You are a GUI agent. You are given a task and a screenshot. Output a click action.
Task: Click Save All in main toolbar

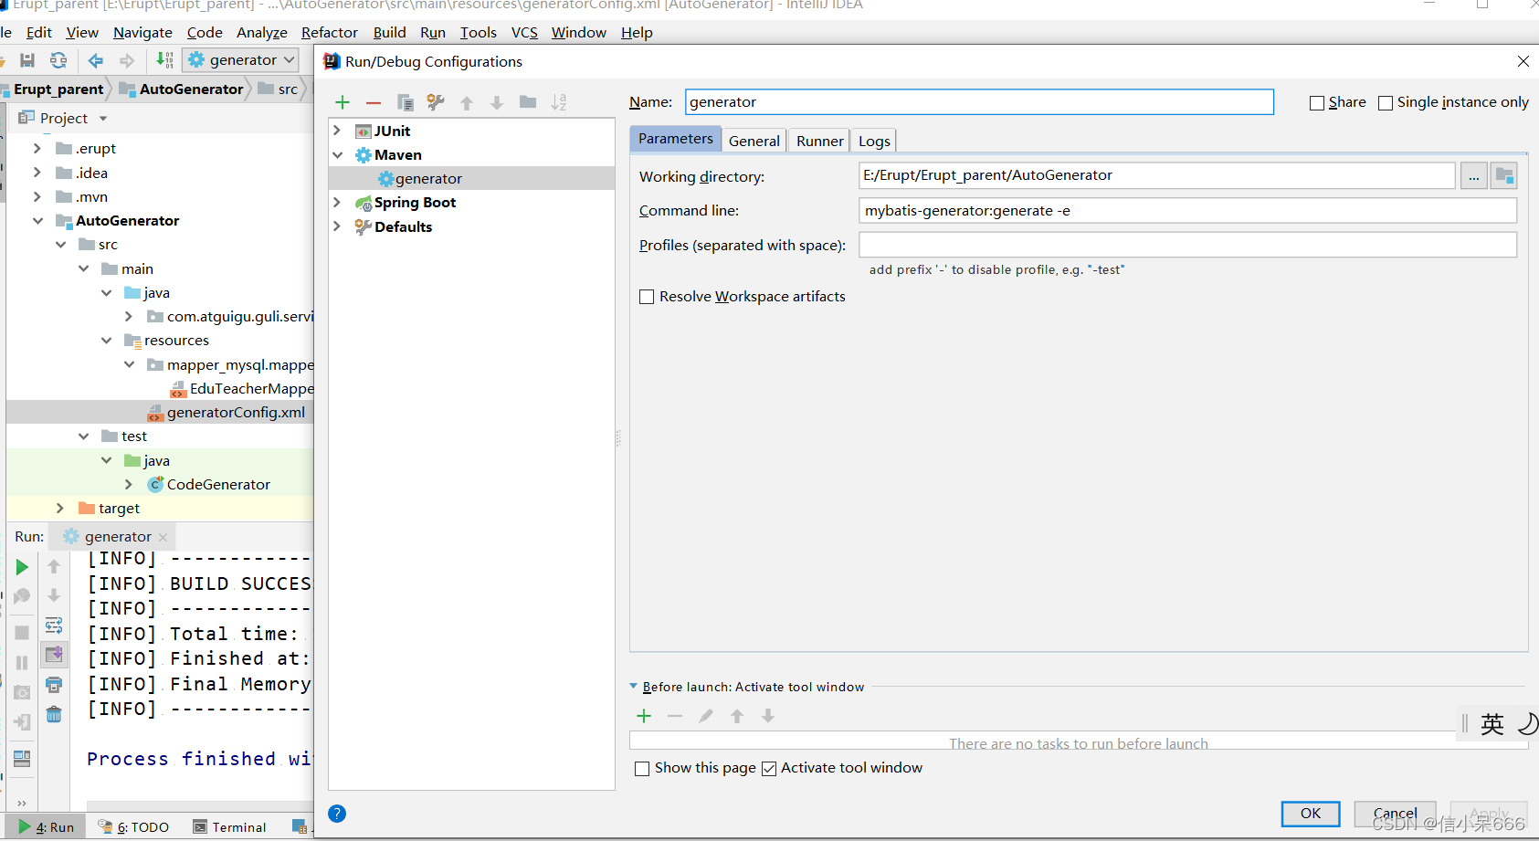coord(27,60)
